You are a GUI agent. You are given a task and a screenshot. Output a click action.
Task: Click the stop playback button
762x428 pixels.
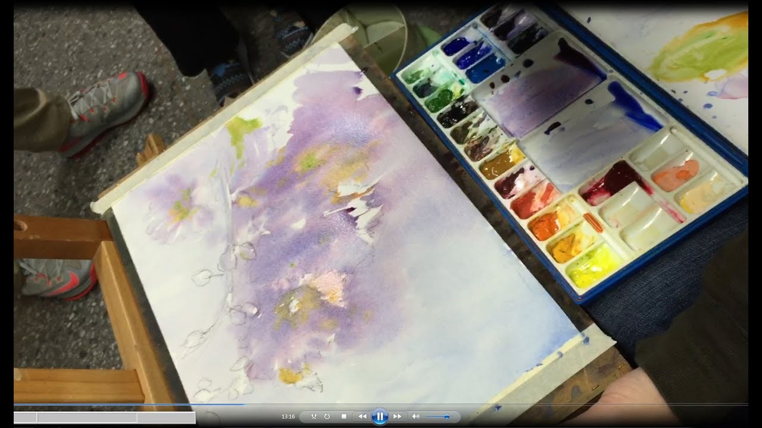(343, 417)
